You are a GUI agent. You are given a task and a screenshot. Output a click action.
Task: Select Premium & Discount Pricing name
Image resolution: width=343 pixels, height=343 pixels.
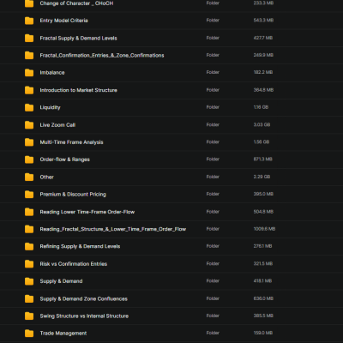coord(73,195)
